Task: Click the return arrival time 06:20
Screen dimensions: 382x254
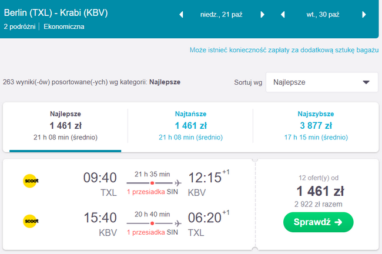Action: (x=205, y=218)
